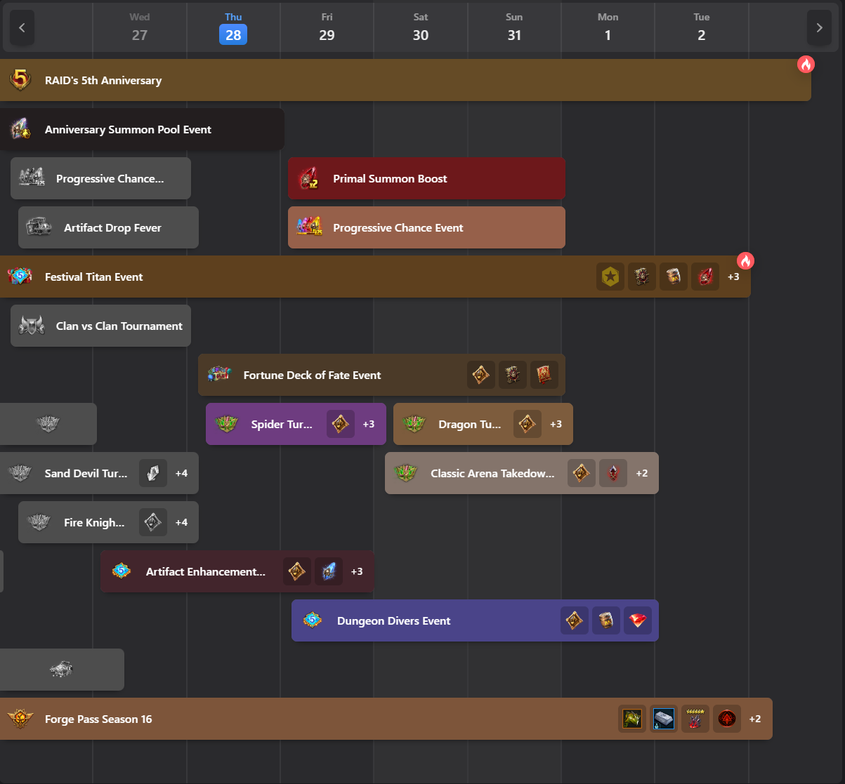Viewport: 845px width, 784px height.
Task: Click the gold diamond reward on Spider Tournament
Action: 341,424
